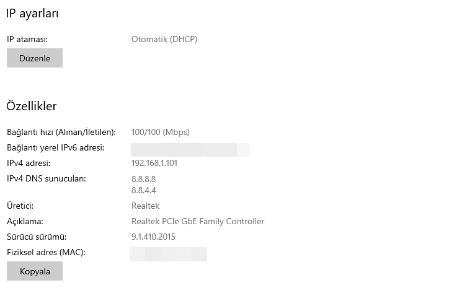This screenshot has height=301, width=467.
Task: Click the 100/100 (Mbps) link speed value
Action: point(160,132)
